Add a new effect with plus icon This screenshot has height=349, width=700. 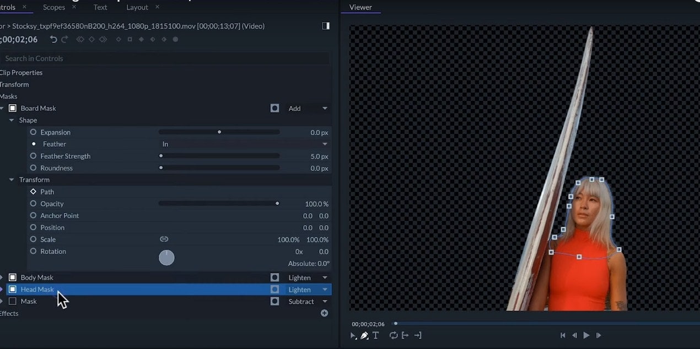[x=325, y=313]
